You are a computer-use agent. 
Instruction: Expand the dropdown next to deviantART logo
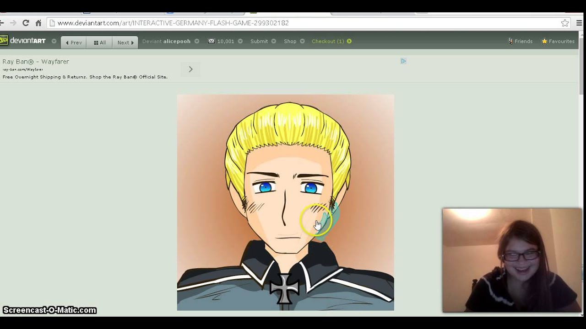tap(54, 41)
